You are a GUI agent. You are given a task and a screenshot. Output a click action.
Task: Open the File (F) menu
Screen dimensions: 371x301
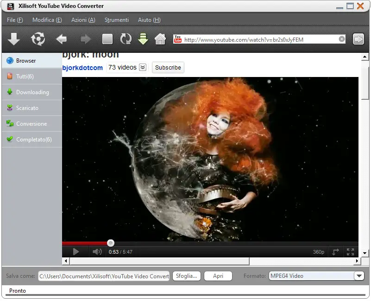coord(15,20)
